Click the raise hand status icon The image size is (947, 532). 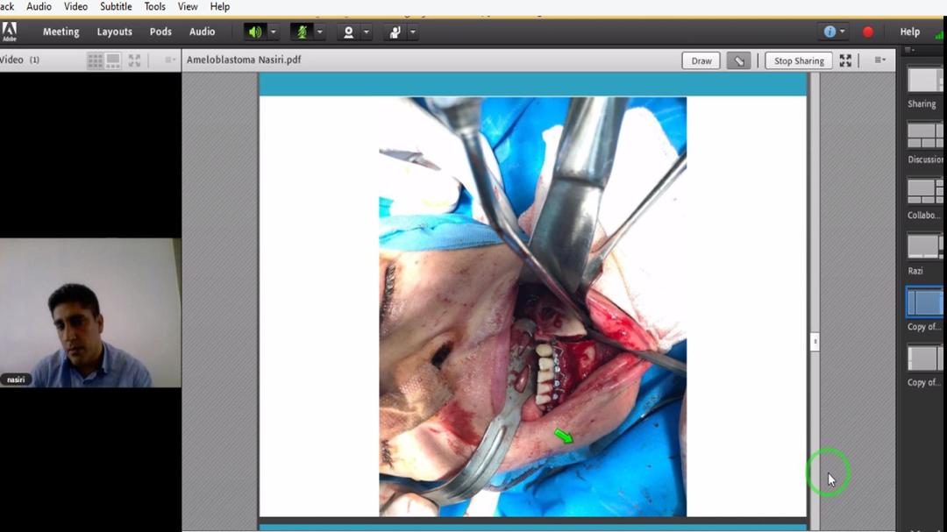coord(395,32)
